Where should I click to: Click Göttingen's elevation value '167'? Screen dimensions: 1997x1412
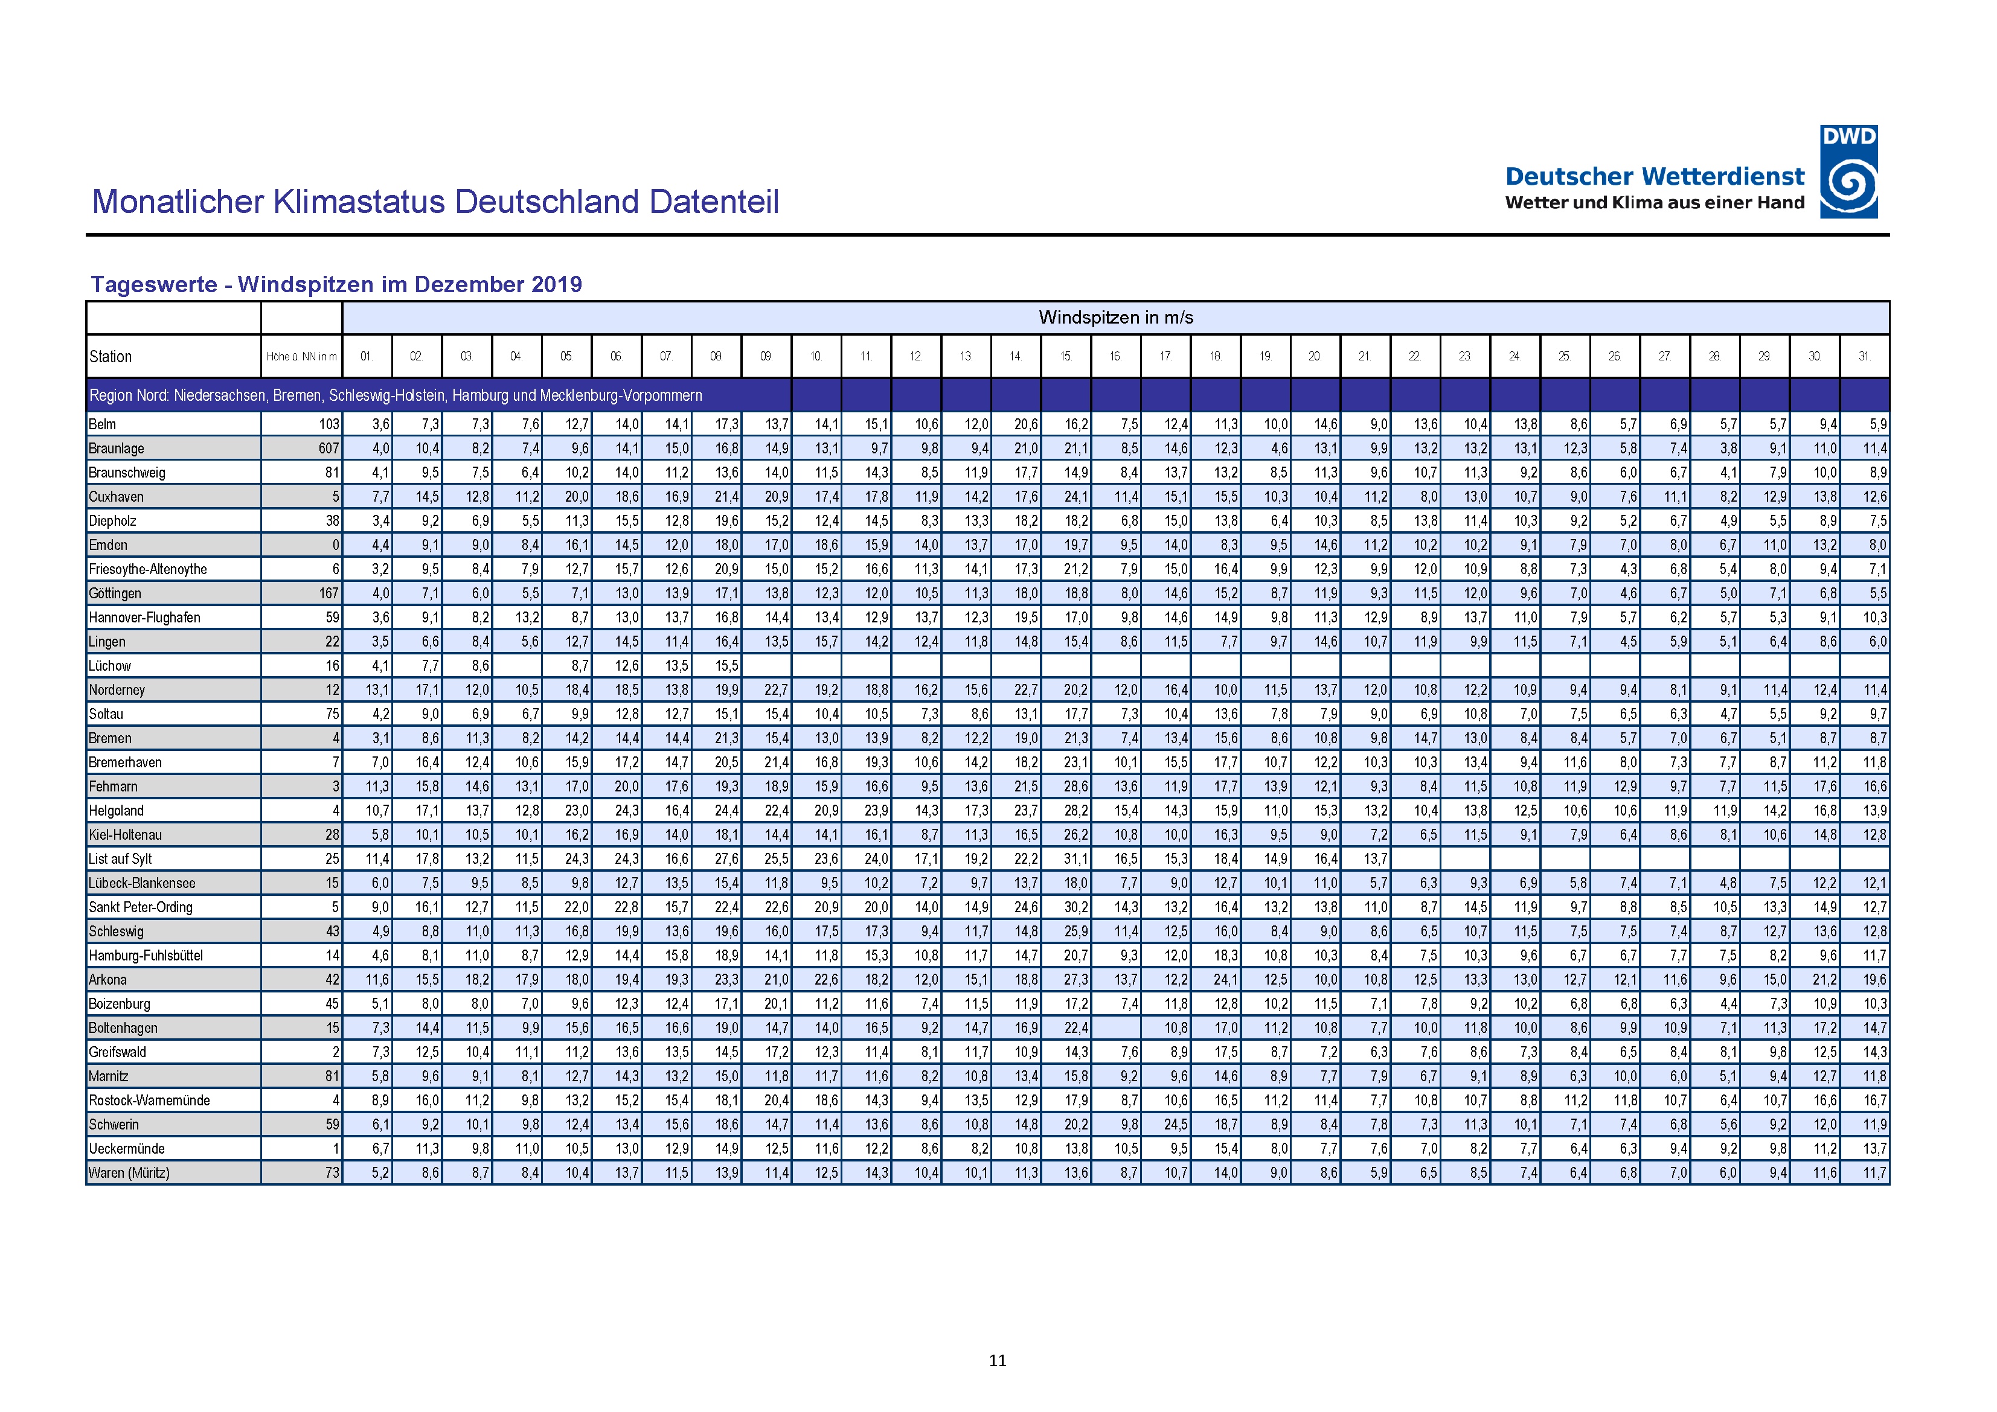(x=329, y=594)
